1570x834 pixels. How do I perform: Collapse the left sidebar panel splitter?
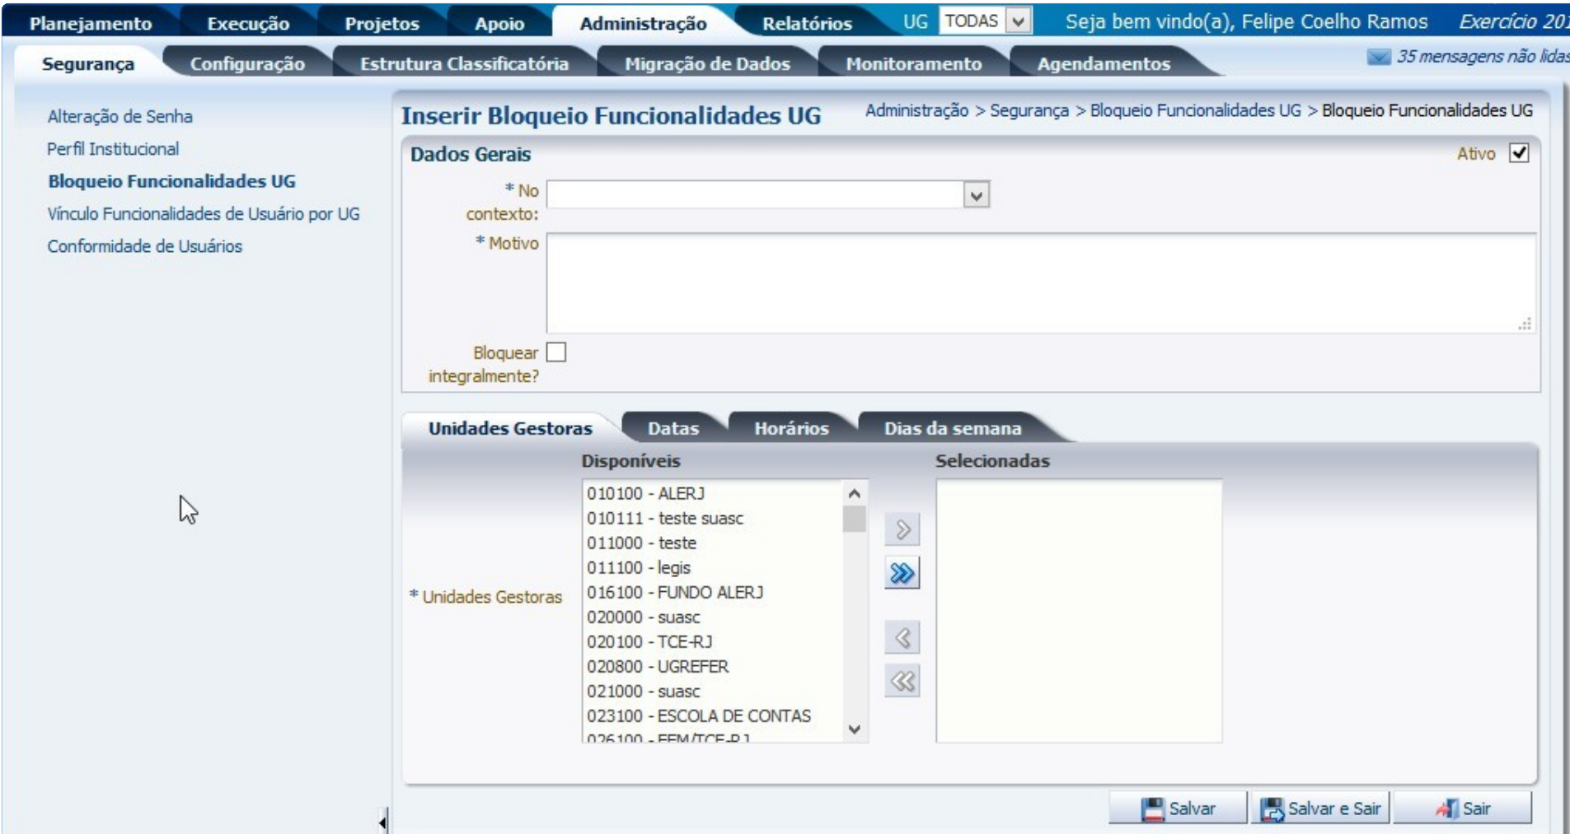(383, 821)
